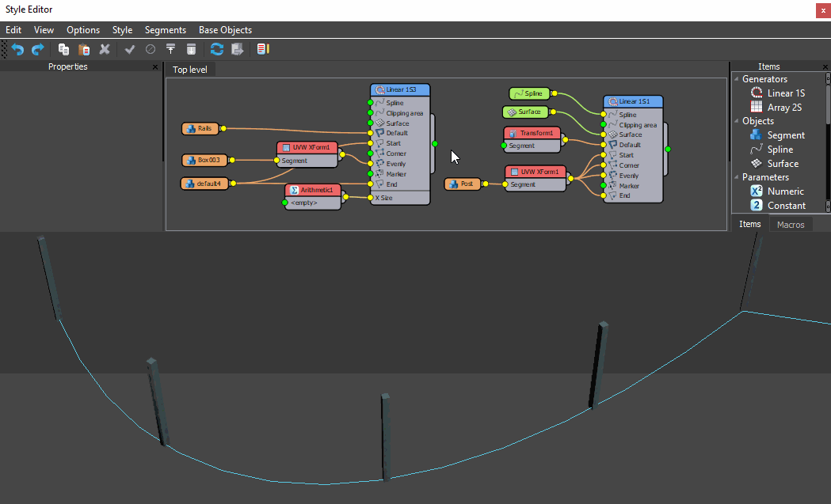Viewport: 831px width, 504px height.
Task: Collapse the Generators group in Items panel
Action: click(x=737, y=78)
